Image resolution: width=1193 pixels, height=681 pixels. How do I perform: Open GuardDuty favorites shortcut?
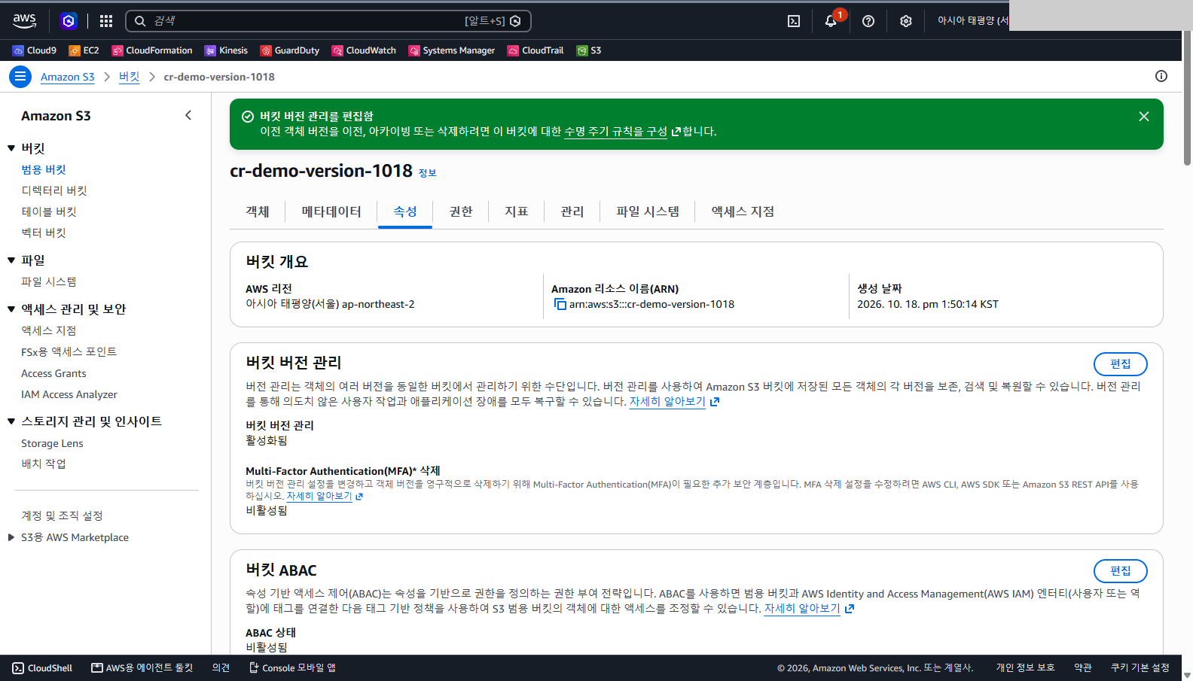[x=290, y=50]
